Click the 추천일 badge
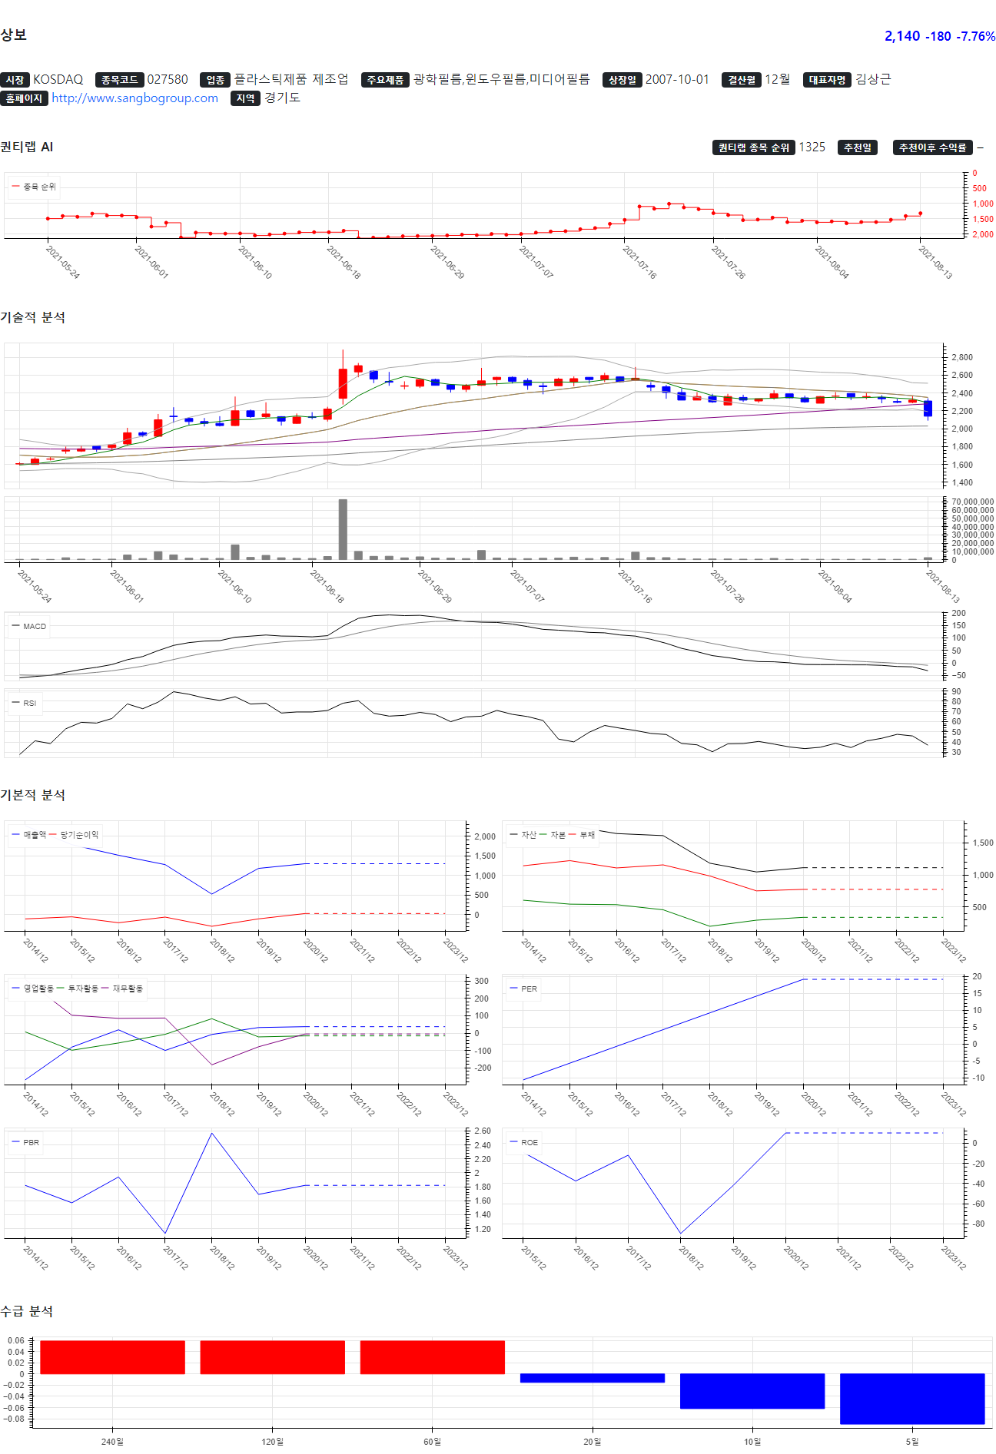996x1454 pixels. (857, 147)
